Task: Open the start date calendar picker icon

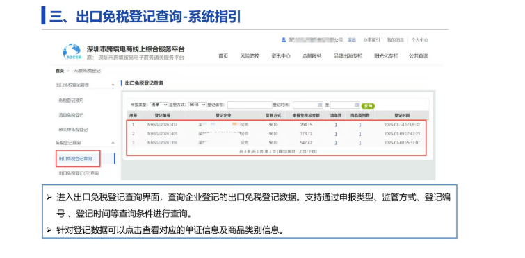Action: click(320, 105)
